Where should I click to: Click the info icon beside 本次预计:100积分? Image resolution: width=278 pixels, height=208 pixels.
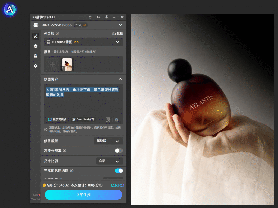101,185
